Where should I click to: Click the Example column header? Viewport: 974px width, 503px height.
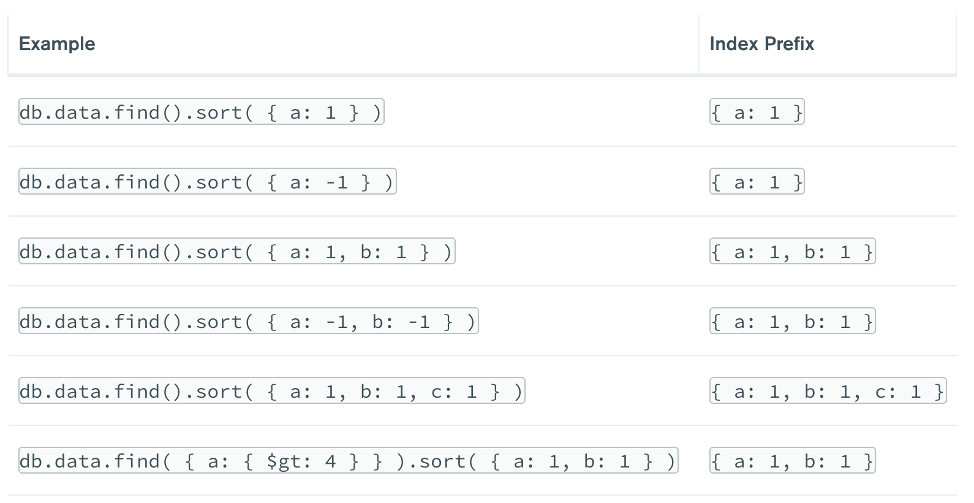pos(57,44)
